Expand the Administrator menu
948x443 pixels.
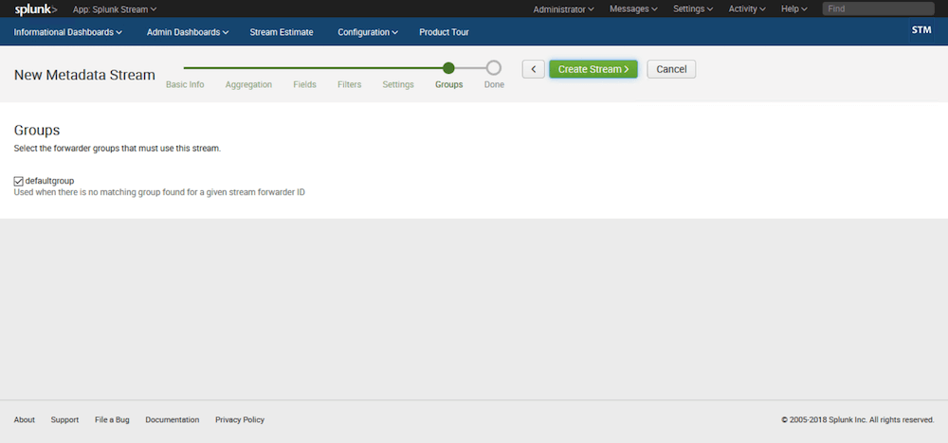[563, 9]
